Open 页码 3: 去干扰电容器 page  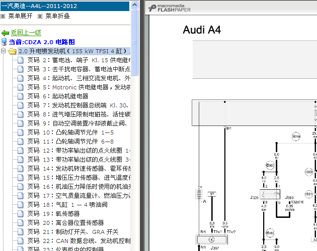point(79,69)
